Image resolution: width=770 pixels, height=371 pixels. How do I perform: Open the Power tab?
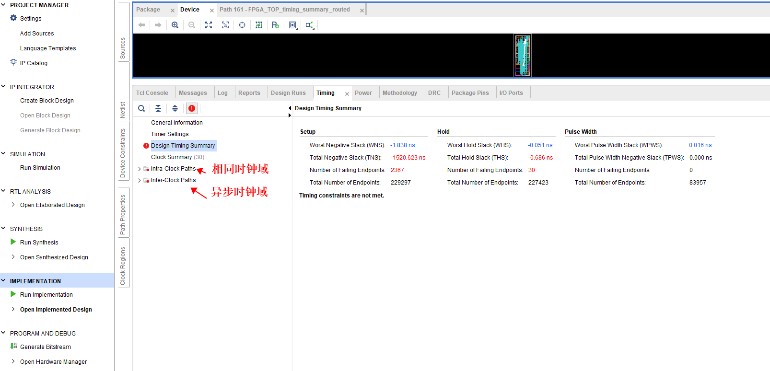click(363, 93)
